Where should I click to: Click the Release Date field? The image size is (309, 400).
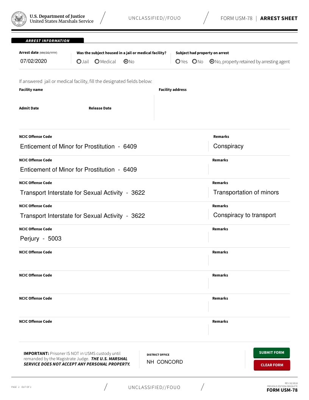(119, 116)
